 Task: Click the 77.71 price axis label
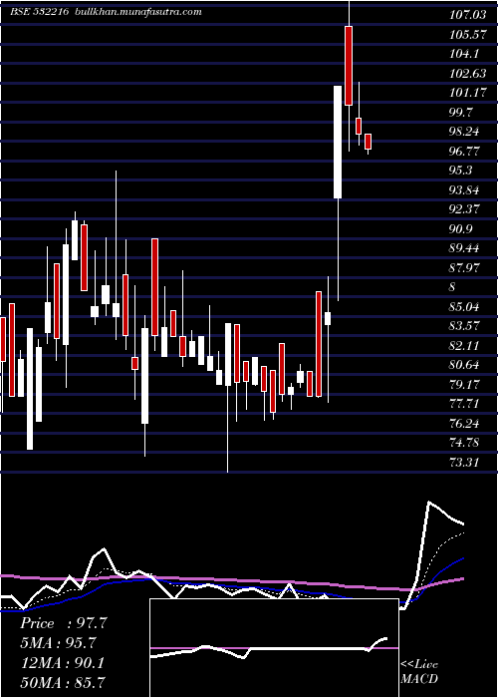point(464,404)
